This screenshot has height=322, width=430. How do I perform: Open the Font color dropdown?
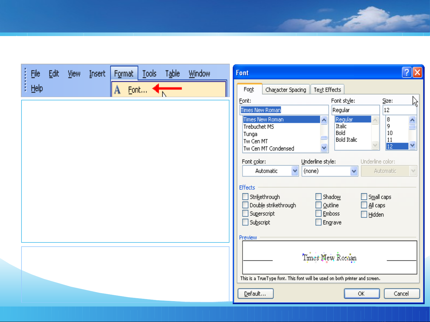295,171
